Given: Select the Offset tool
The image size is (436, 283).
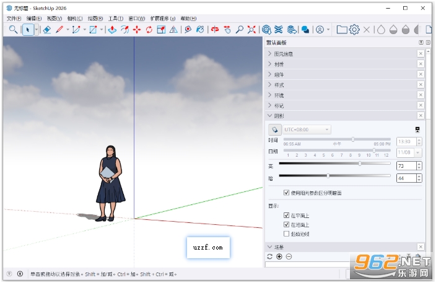Looking at the screenshot, I should [x=124, y=30].
